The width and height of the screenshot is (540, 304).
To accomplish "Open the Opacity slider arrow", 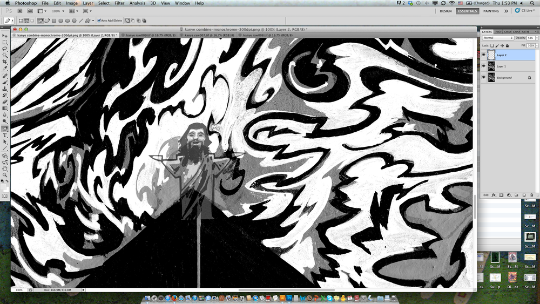I will click(x=537, y=38).
